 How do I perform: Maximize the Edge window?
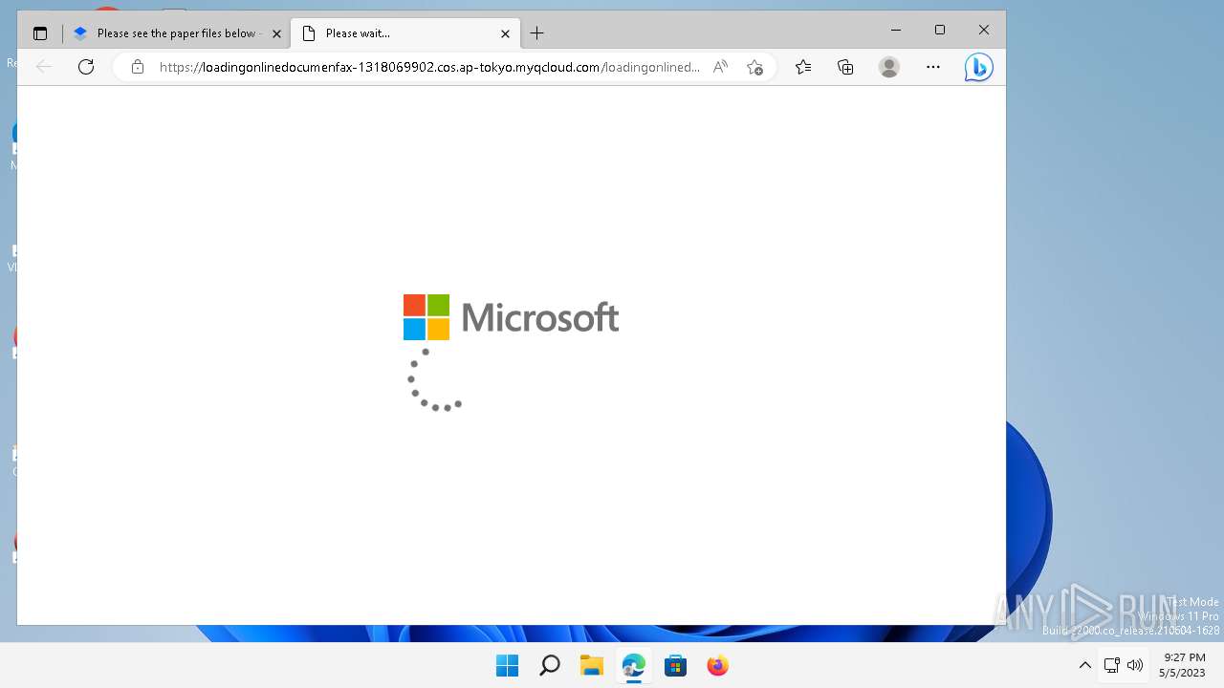[940, 31]
